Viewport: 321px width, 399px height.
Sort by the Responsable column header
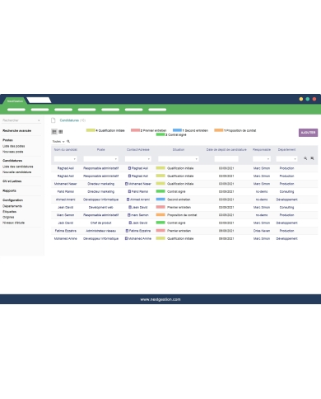tap(262, 150)
